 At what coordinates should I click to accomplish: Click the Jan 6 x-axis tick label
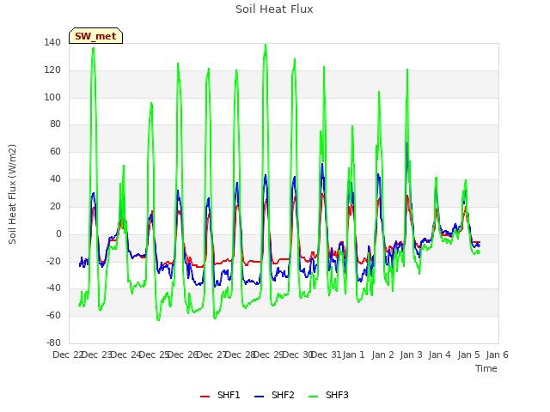point(497,354)
